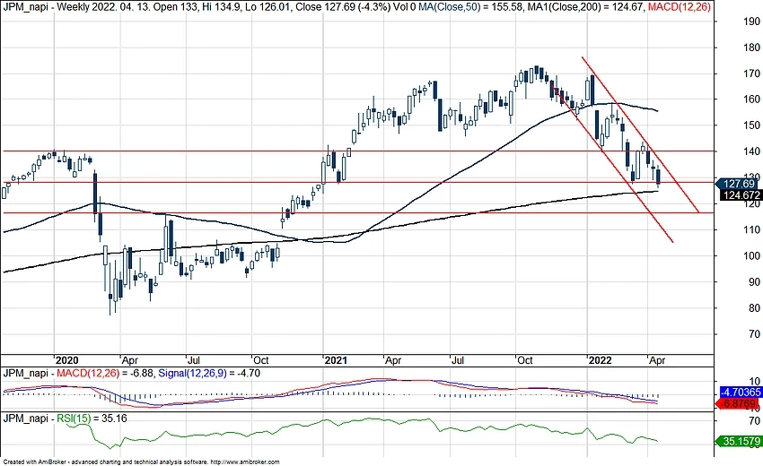Viewport: 763px width, 466px height.
Task: Click the 2021 year label on time axis
Action: coord(336,360)
